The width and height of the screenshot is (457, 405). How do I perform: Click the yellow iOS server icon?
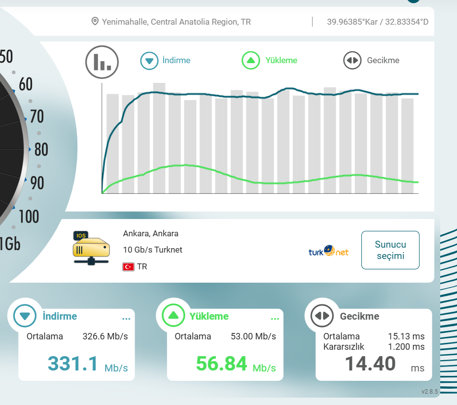click(x=91, y=248)
